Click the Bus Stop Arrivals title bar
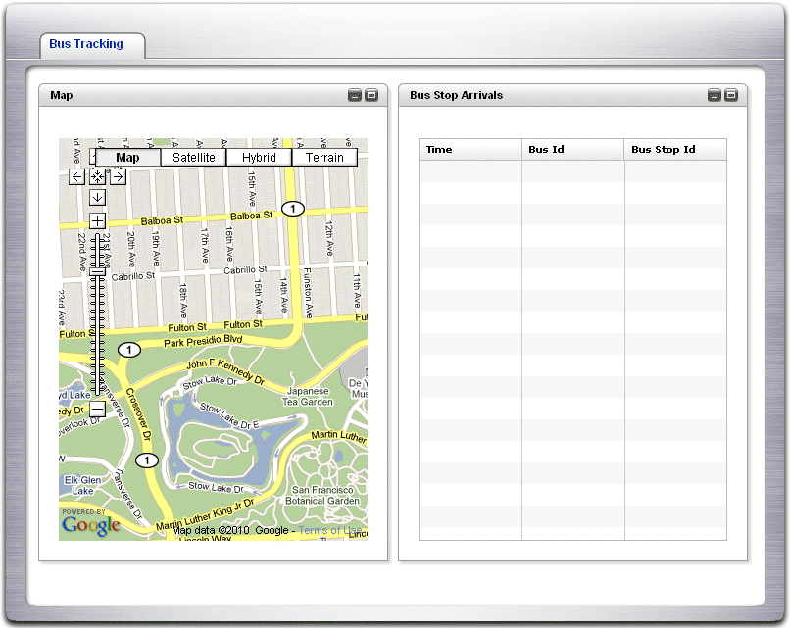Image resolution: width=790 pixels, height=628 pixels. pos(572,95)
